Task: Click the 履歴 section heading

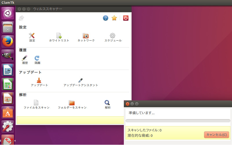Action: 23,50
